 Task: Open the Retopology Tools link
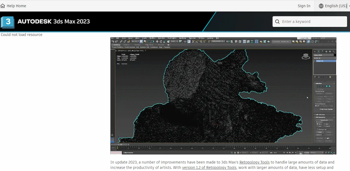[x=254, y=162]
